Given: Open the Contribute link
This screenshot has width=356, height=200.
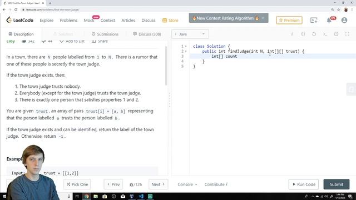Looking at the screenshot, I should (x=216, y=184).
